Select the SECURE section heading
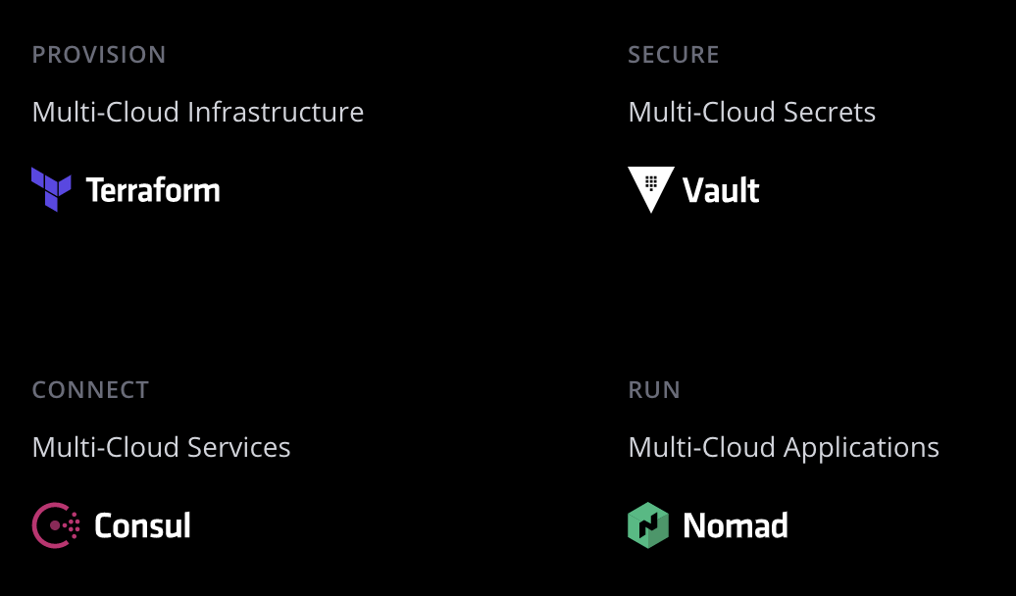 click(x=674, y=55)
